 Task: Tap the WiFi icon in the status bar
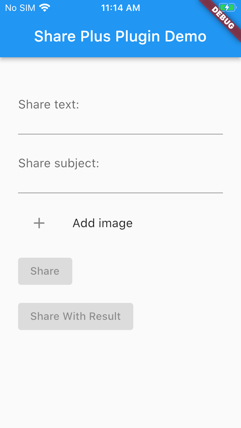point(45,8)
